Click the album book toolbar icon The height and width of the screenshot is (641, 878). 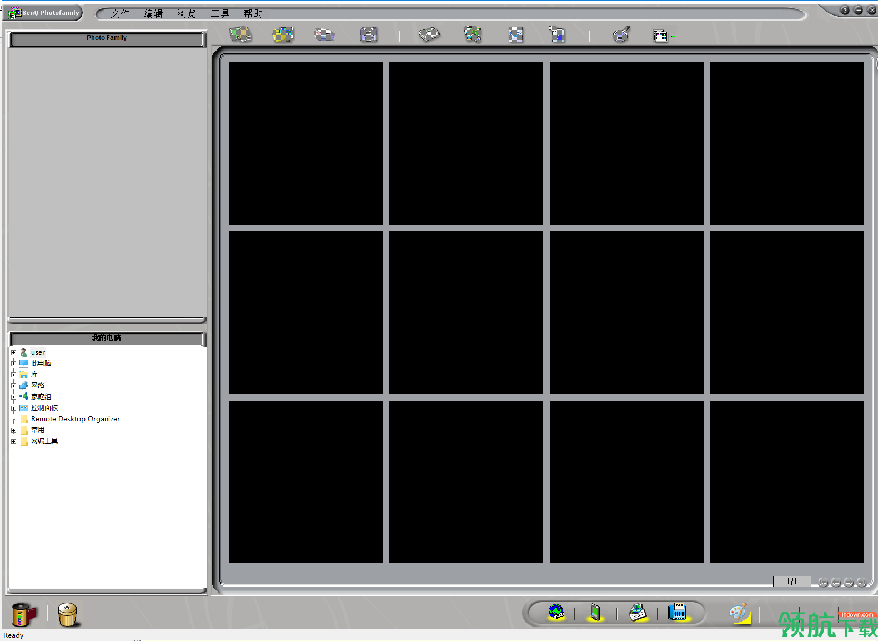point(429,34)
